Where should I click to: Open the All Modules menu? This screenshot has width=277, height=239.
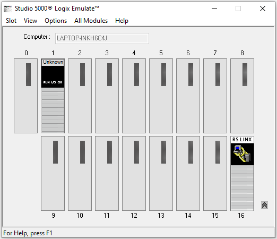pyautogui.click(x=91, y=21)
